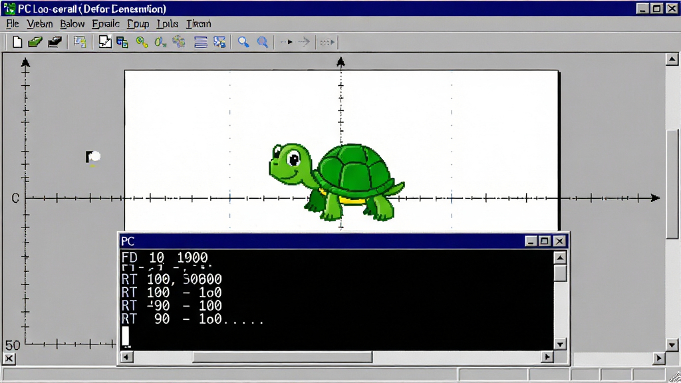Click the green turtle on the canvas
The height and width of the screenshot is (383, 681).
coord(336,182)
